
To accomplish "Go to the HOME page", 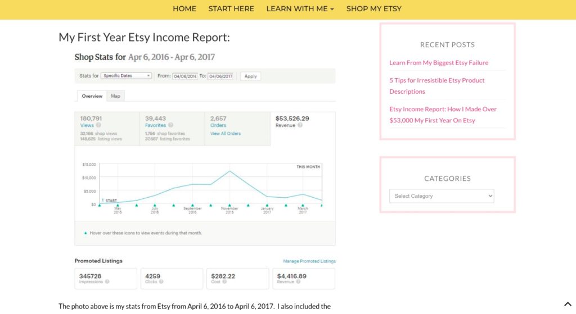I will [x=184, y=9].
